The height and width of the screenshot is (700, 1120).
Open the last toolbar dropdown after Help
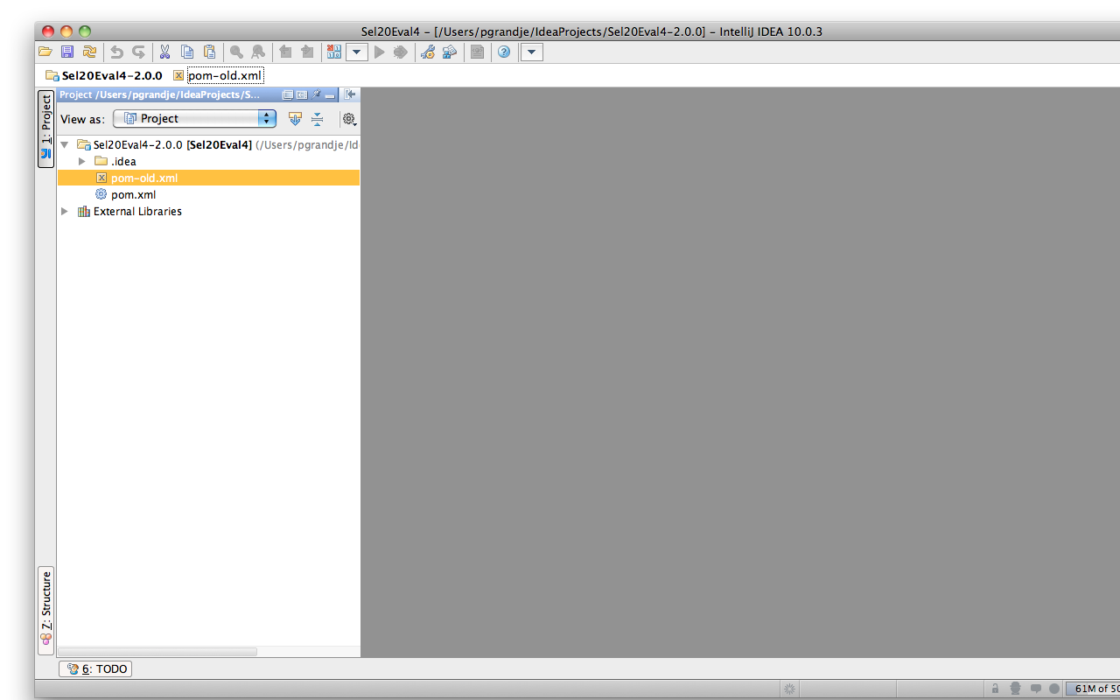532,52
